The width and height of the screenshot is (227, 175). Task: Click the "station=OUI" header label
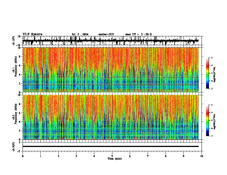(106, 34)
